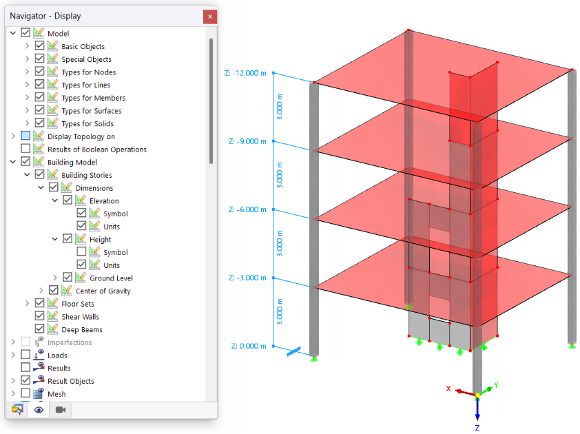
Task: Uncheck the Model checkbox
Action: (25, 33)
